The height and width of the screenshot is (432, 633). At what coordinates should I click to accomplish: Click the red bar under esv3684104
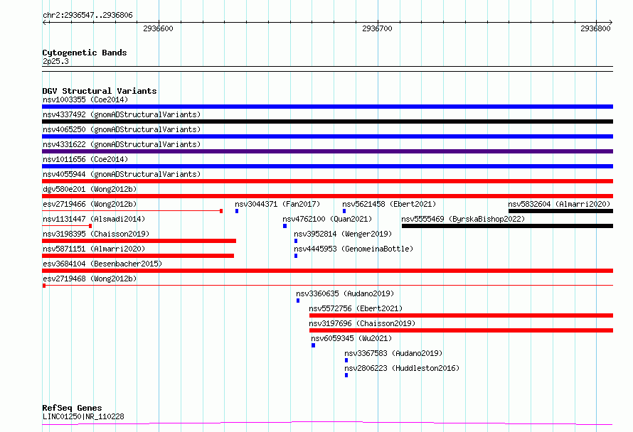point(327,271)
